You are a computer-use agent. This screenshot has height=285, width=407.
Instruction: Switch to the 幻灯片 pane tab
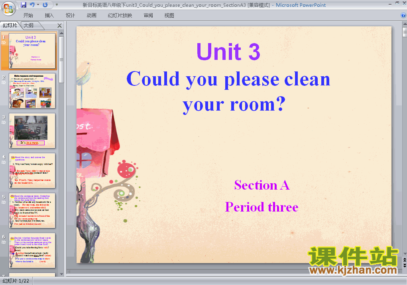(x=10, y=26)
